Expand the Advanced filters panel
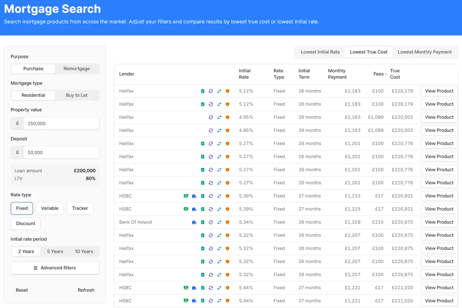The image size is (462, 308). tap(55, 268)
